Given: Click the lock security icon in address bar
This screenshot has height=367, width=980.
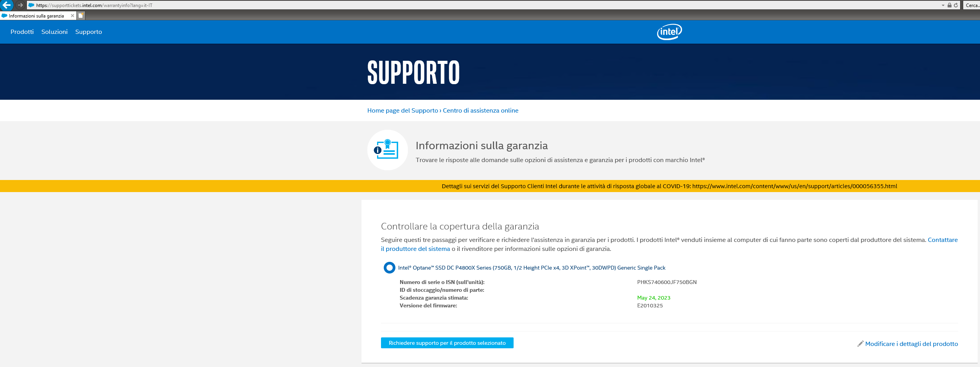Looking at the screenshot, I should coord(950,5).
